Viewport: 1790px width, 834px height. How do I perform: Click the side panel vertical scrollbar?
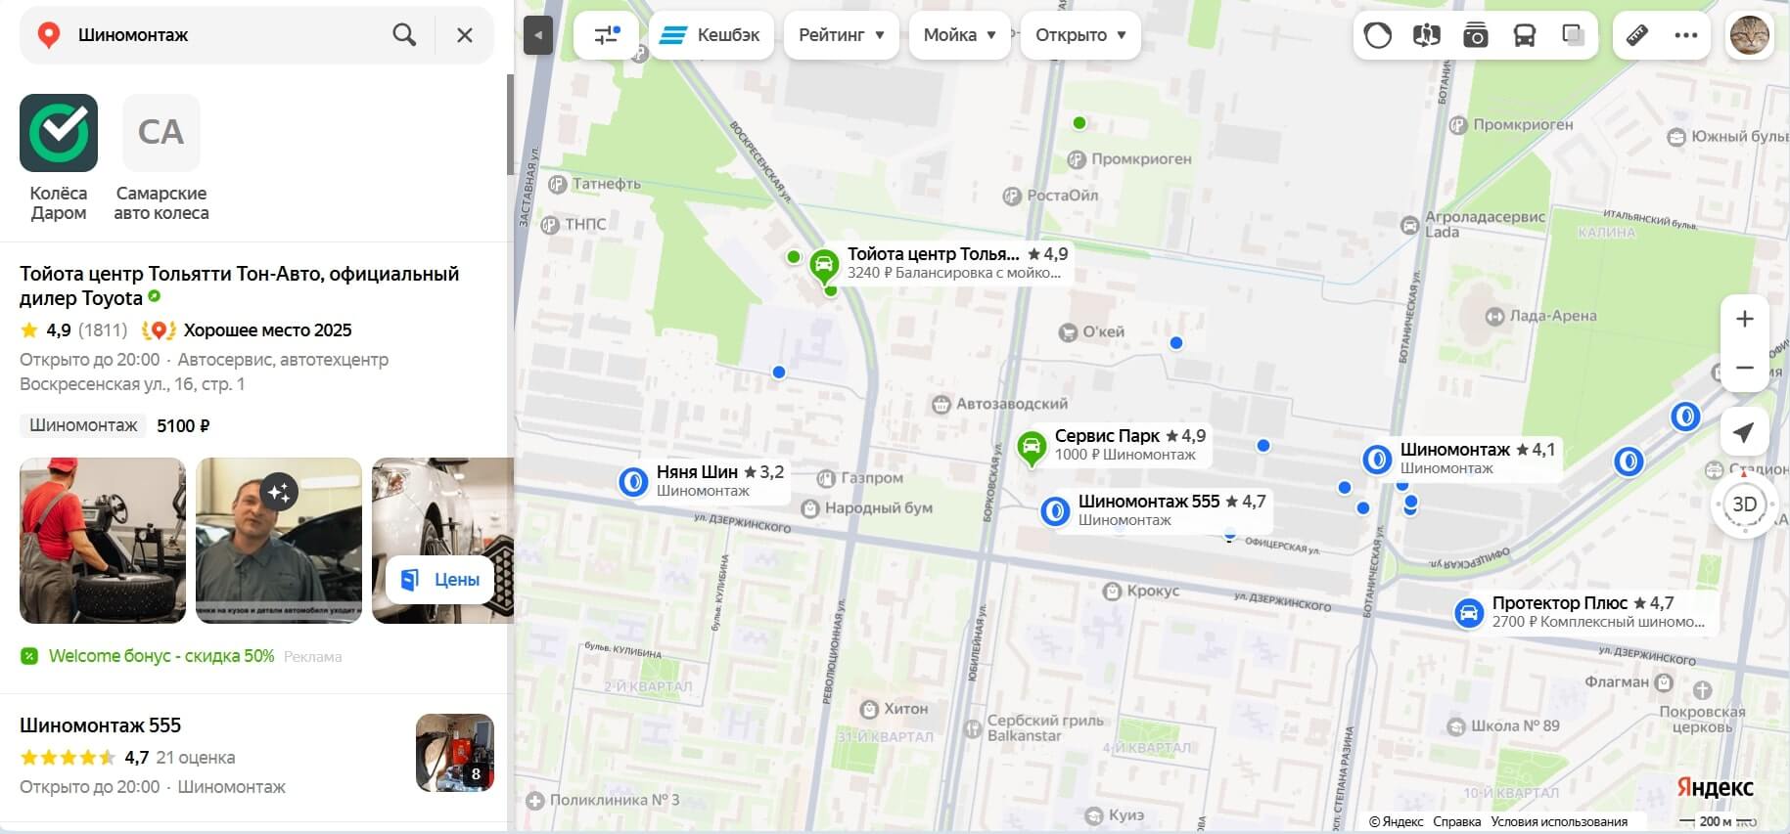pos(510,125)
